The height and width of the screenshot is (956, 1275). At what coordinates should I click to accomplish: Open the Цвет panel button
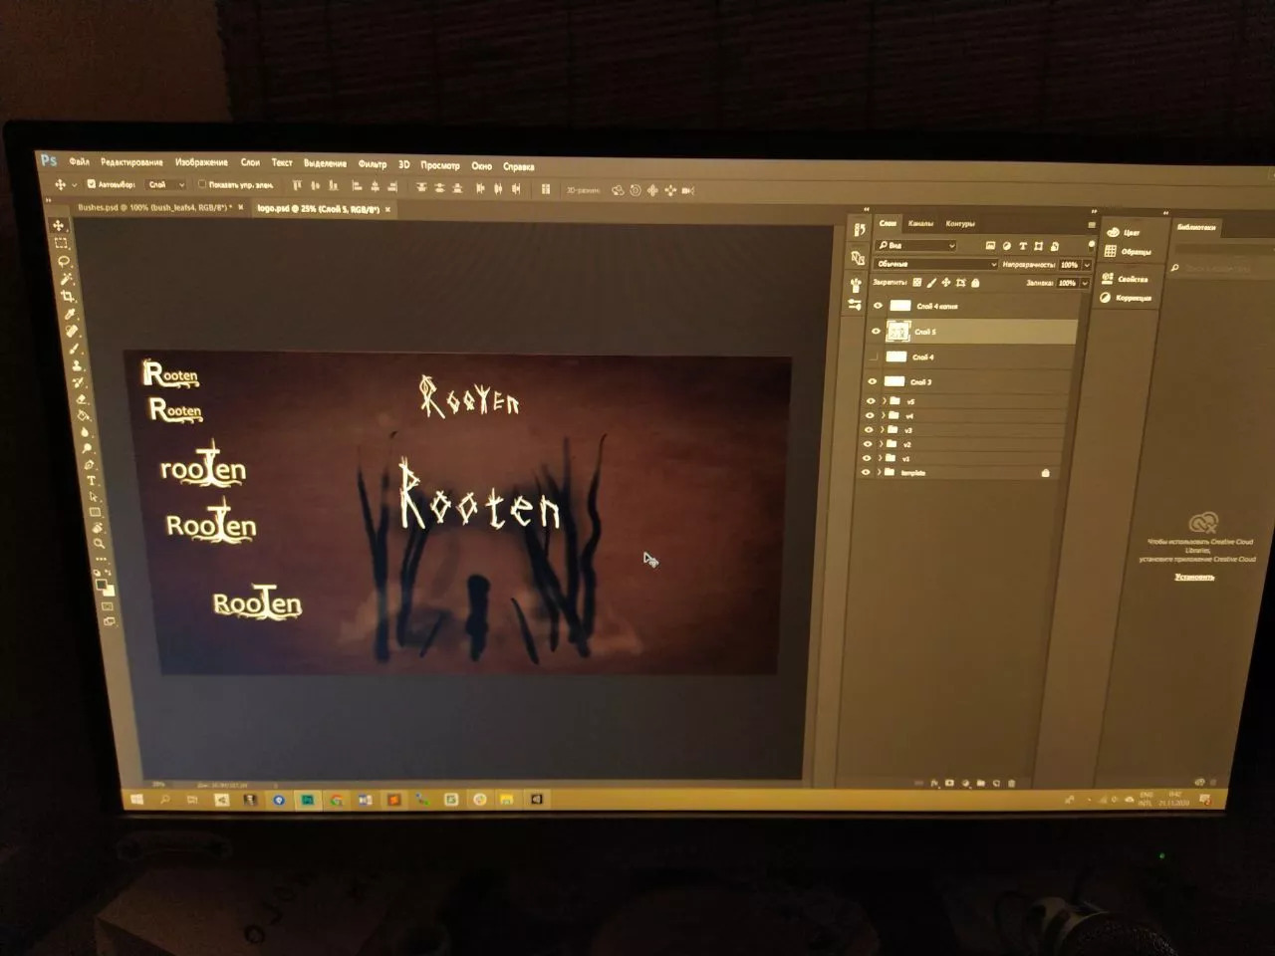coord(1125,232)
